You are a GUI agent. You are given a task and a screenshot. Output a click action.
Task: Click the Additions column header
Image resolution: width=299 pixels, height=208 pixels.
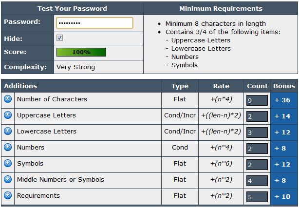(20, 86)
